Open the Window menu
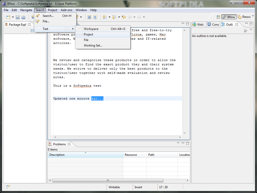 pos(81,10)
